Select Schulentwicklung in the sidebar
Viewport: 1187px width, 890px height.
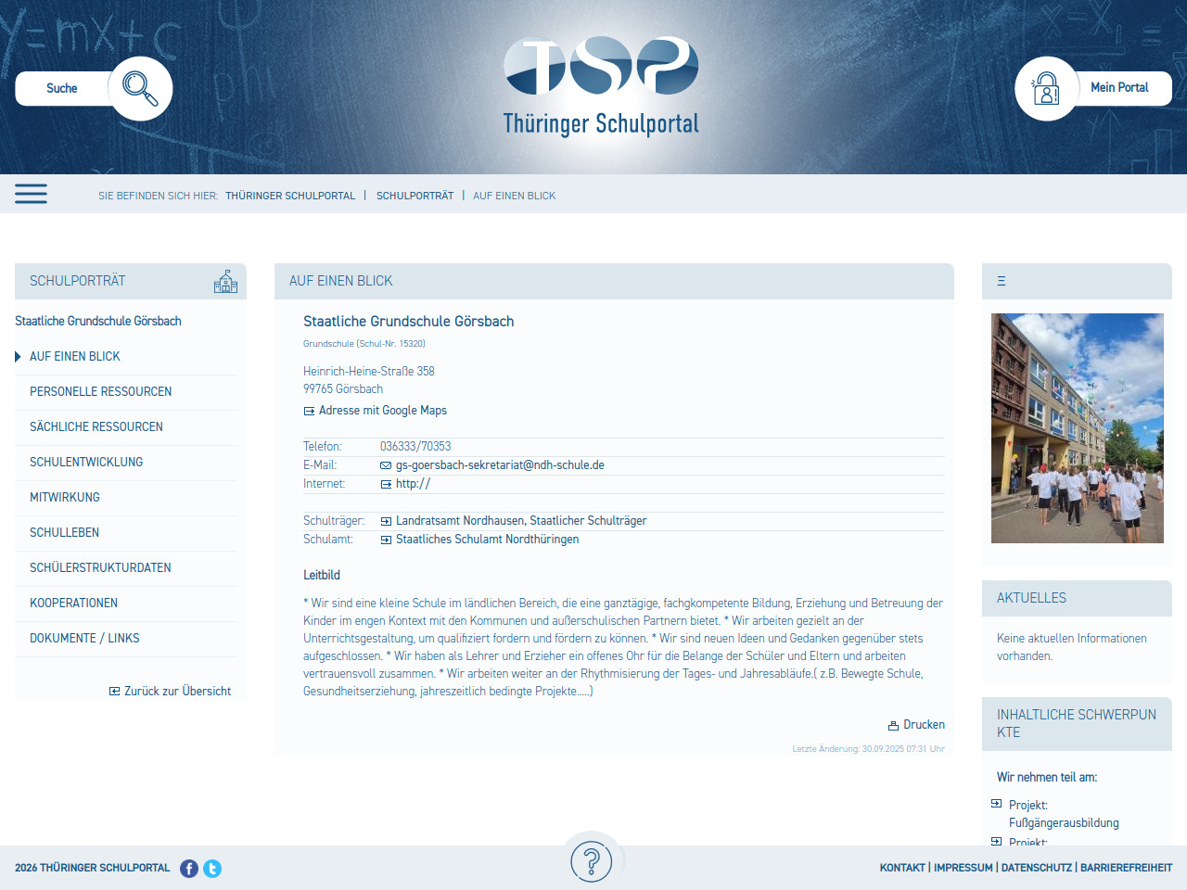pyautogui.click(x=86, y=463)
